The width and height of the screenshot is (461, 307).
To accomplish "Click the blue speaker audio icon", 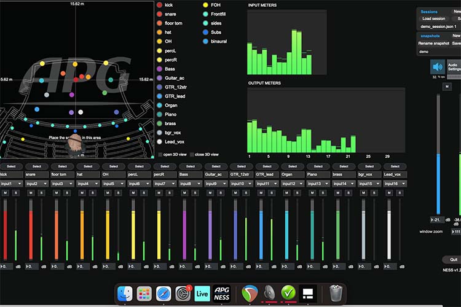I will [x=438, y=67].
